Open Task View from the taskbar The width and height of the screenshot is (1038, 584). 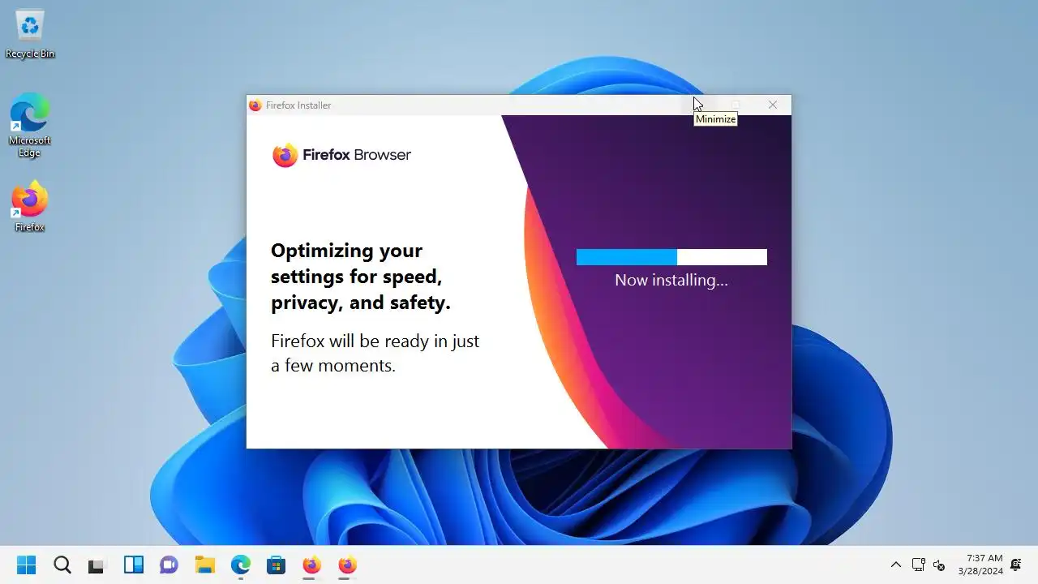[97, 565]
